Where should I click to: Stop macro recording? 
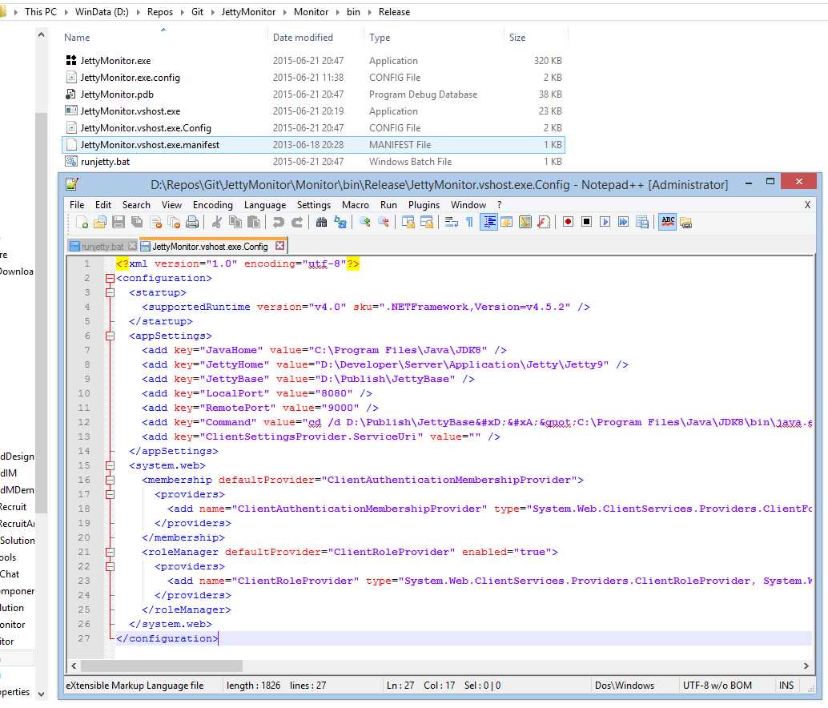coord(586,223)
